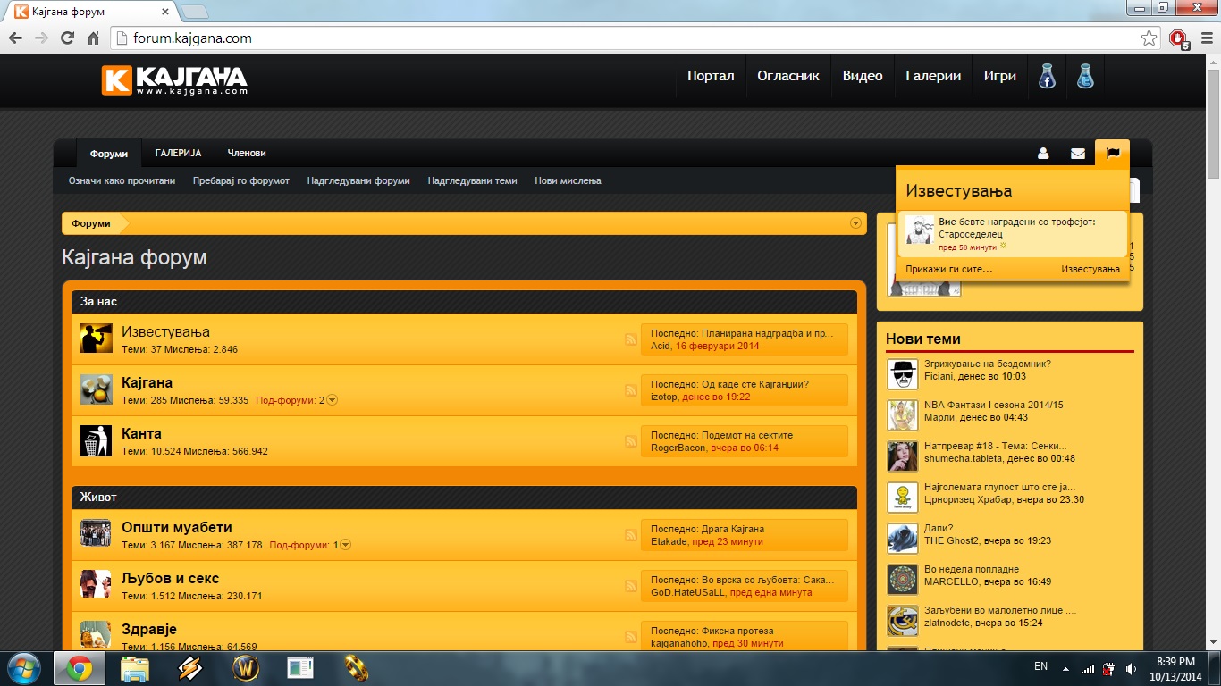Image resolution: width=1221 pixels, height=686 pixels.
Task: Click RSS feed icon for Општи муабети
Action: point(630,535)
